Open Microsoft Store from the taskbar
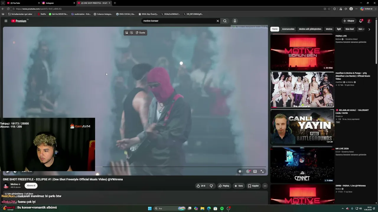378x212 pixels. point(215,208)
